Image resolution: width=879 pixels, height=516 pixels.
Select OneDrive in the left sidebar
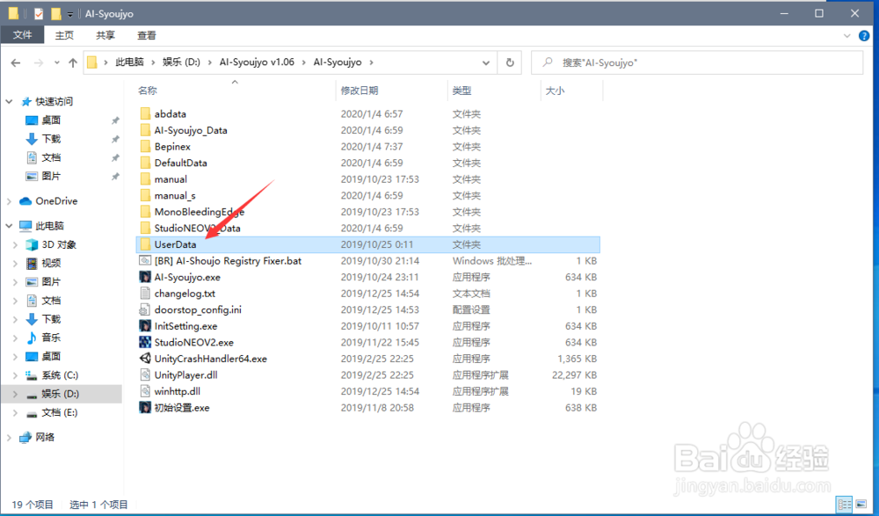54,200
